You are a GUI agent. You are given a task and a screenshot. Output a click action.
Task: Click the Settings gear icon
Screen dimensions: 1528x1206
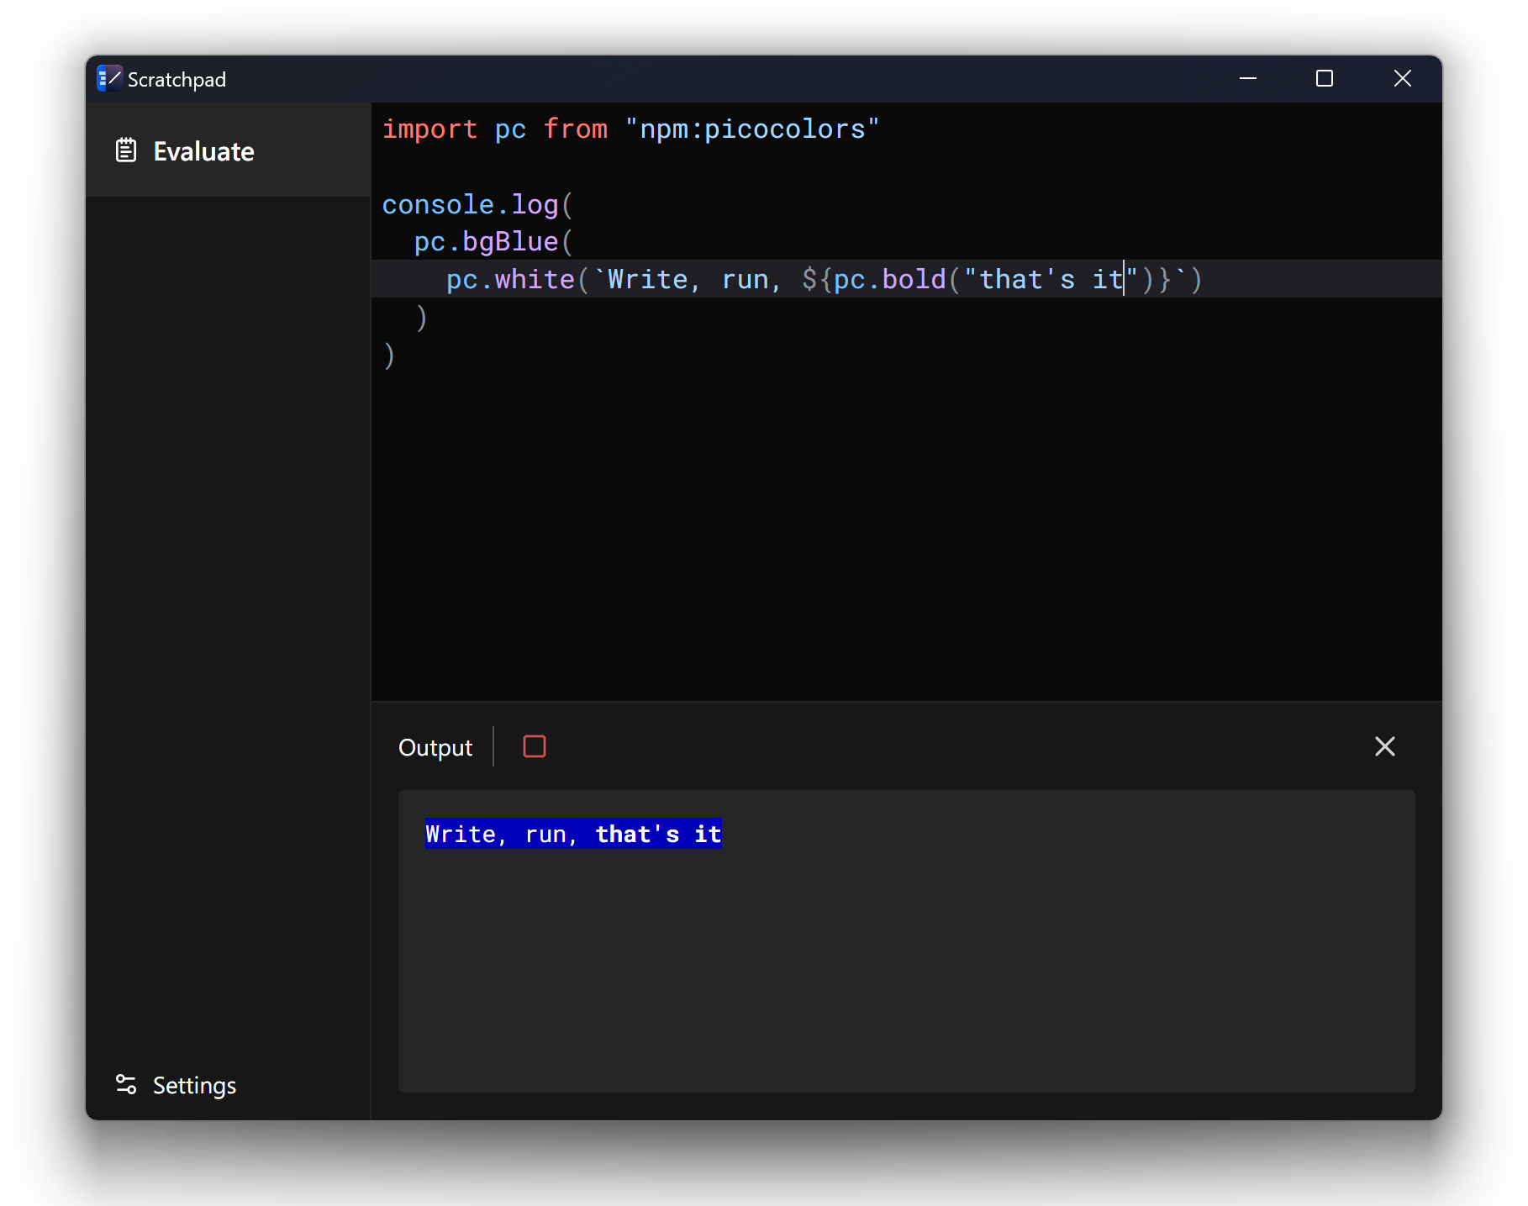pos(125,1085)
